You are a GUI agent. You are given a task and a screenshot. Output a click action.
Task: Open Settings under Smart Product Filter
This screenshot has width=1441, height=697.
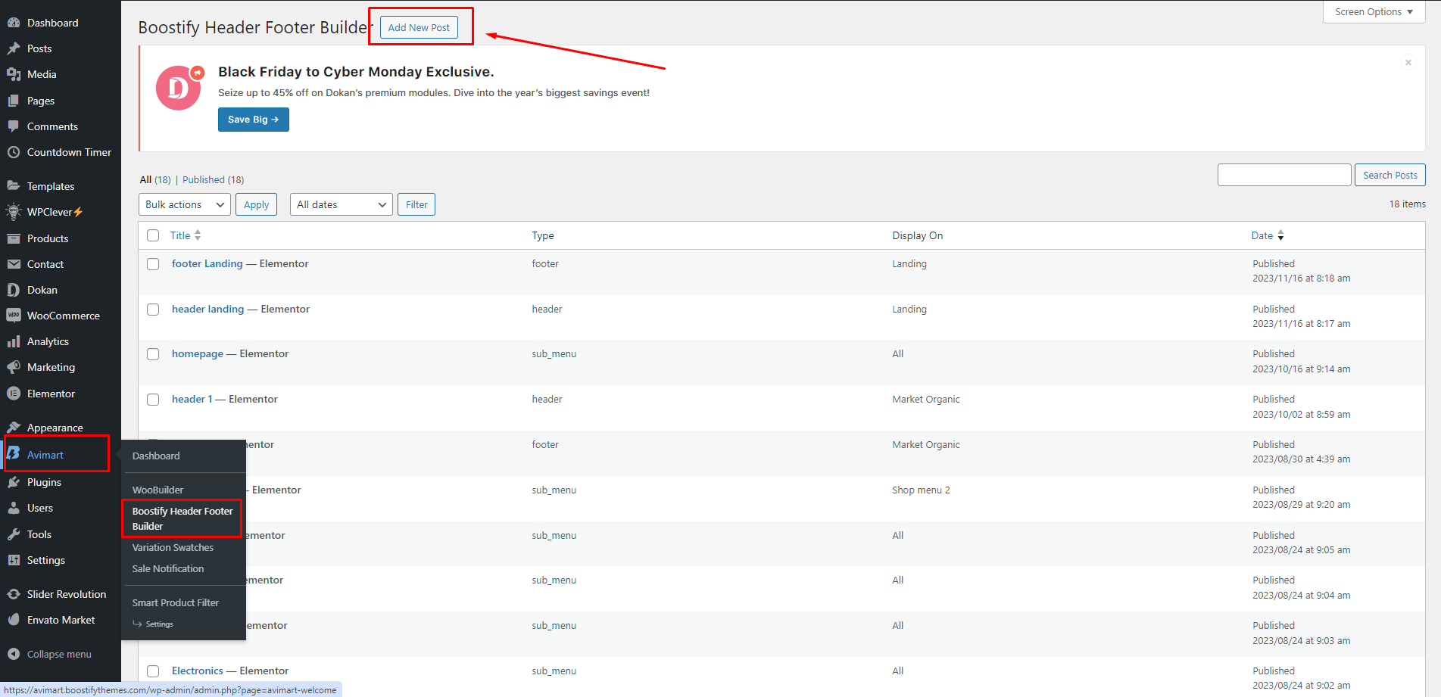[x=159, y=624]
